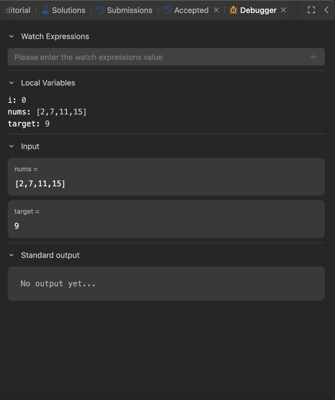Collapse the Watch Expressions section
The width and height of the screenshot is (335, 400).
pyautogui.click(x=12, y=36)
